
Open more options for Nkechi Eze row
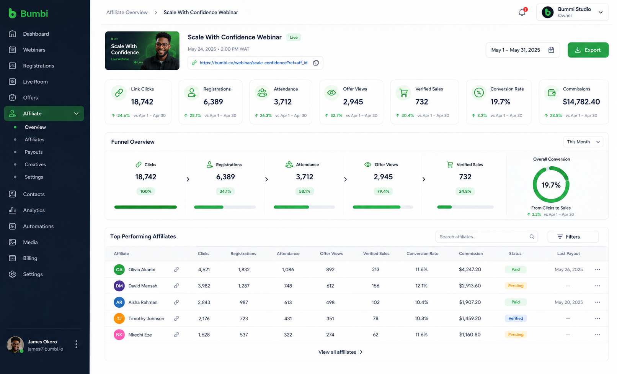point(597,335)
